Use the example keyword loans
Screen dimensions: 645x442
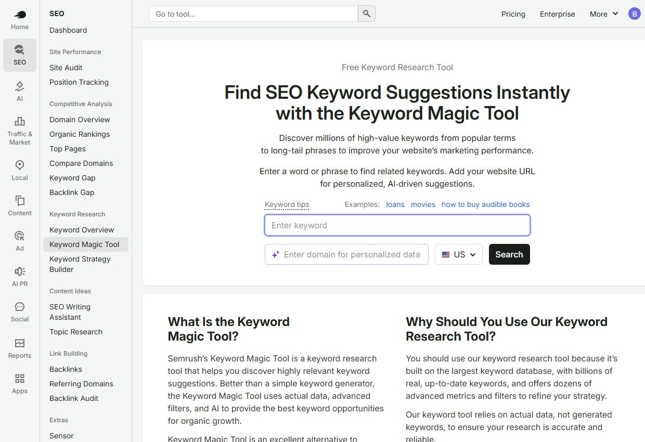point(395,204)
